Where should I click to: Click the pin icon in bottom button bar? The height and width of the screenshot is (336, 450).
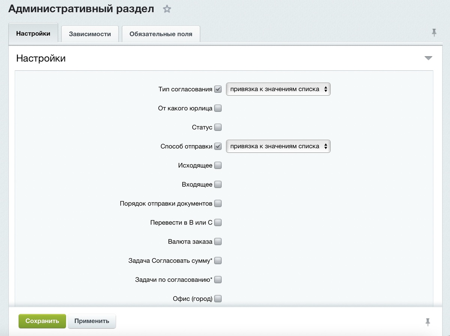click(x=428, y=322)
